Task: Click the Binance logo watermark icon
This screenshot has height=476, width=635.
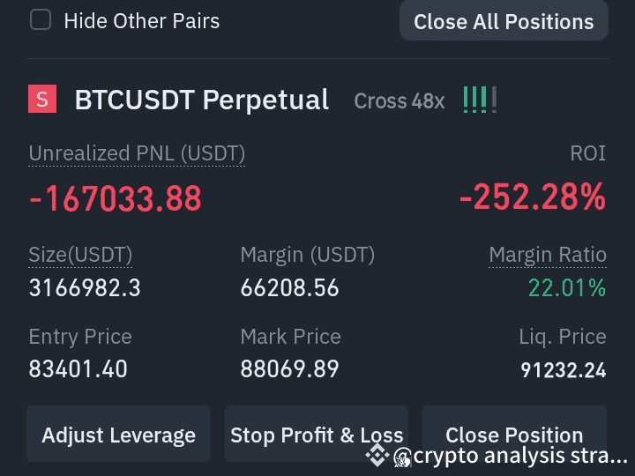Action: (x=377, y=455)
